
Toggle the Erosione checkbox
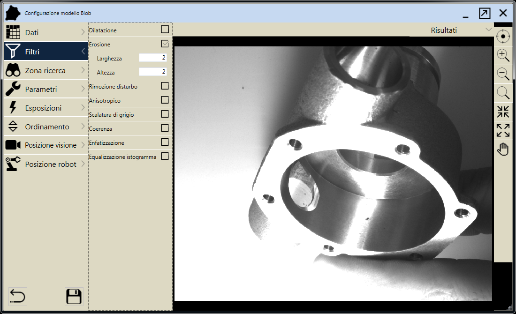[165, 44]
